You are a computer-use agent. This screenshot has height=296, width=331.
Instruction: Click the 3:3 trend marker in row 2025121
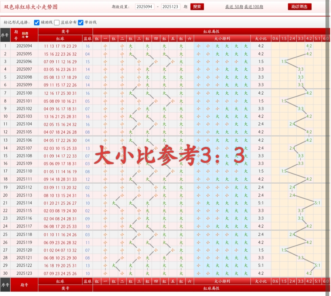301,258
